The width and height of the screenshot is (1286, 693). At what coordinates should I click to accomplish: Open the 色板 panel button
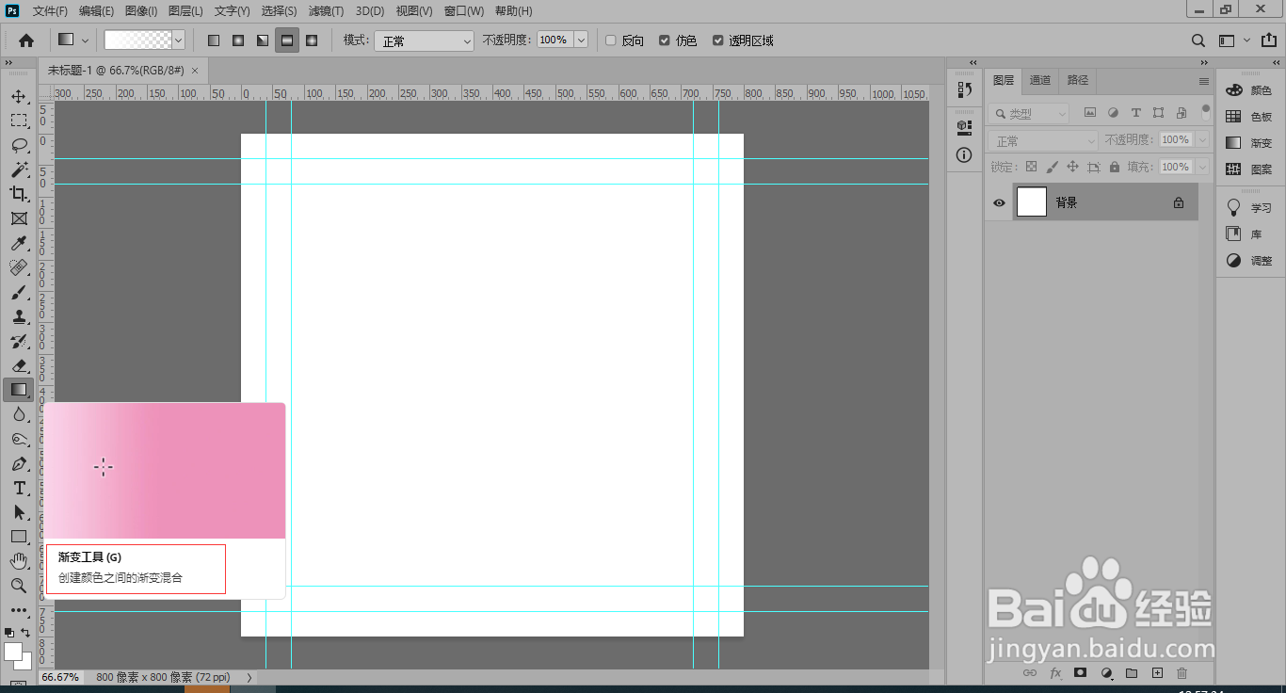click(x=1249, y=117)
